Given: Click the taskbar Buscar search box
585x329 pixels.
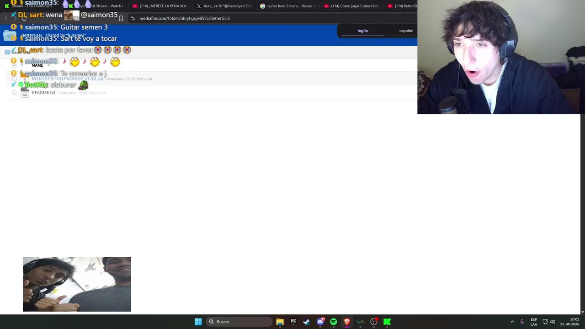Looking at the screenshot, I should (x=239, y=322).
